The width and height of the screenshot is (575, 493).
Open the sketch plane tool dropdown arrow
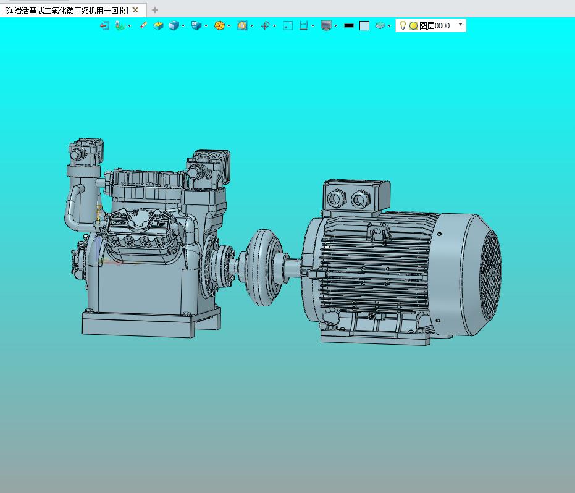point(129,26)
